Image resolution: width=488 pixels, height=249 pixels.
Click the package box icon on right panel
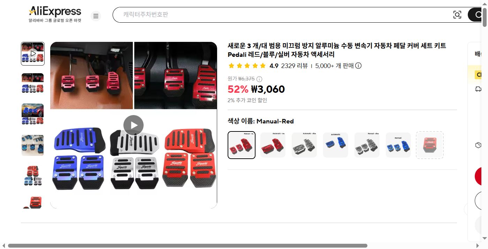tap(478, 145)
